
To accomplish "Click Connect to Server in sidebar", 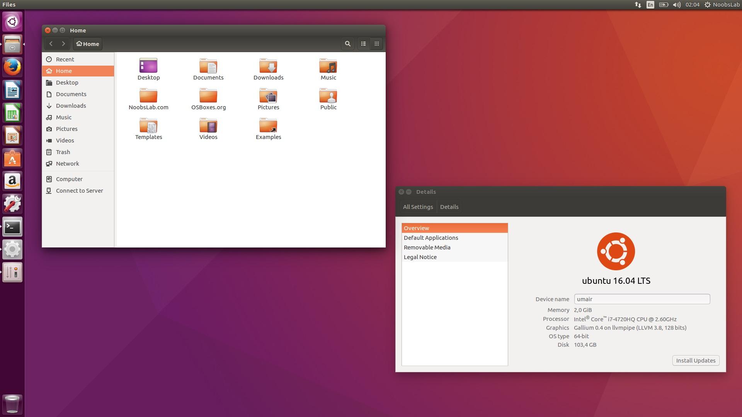I will [x=79, y=191].
